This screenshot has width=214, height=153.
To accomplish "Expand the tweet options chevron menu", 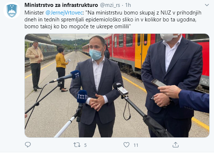I will coord(207,5).
